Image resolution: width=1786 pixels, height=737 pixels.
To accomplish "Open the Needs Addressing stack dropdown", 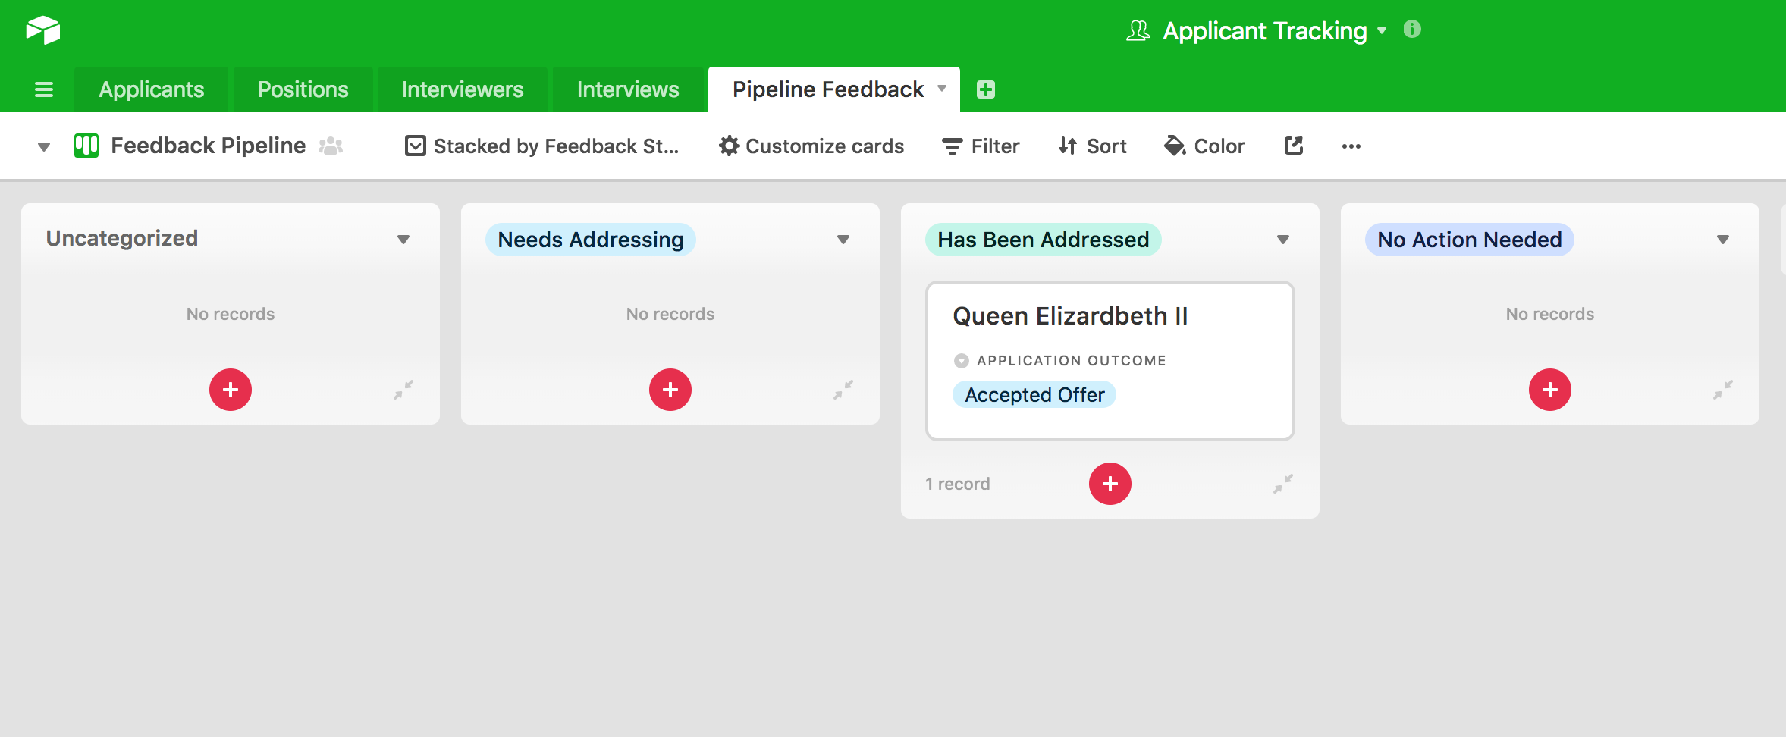I will 843,240.
